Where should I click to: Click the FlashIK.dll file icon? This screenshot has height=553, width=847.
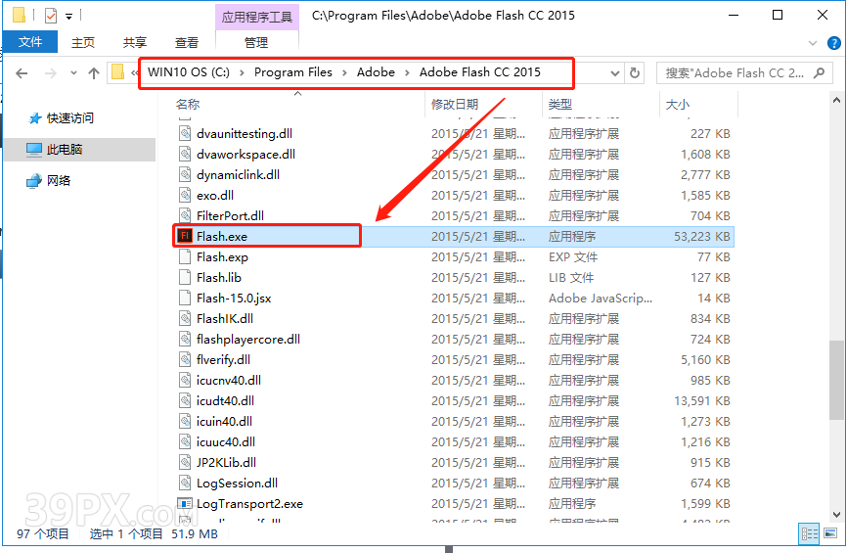tap(185, 318)
